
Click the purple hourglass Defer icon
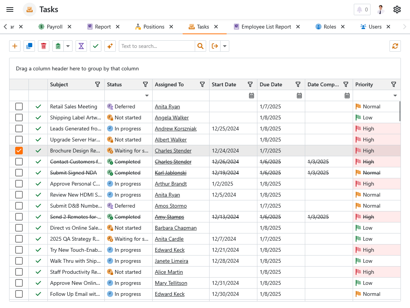pyautogui.click(x=81, y=46)
